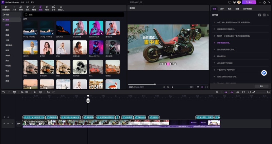
Task: Click the 匯出 button below subtitle list
Action: click(x=261, y=86)
